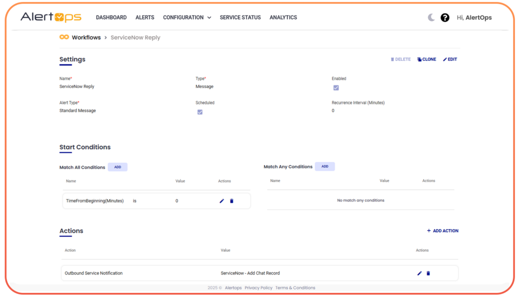519x297 pixels.
Task: Uncheck the Scheduled checkbox
Action: (x=200, y=112)
